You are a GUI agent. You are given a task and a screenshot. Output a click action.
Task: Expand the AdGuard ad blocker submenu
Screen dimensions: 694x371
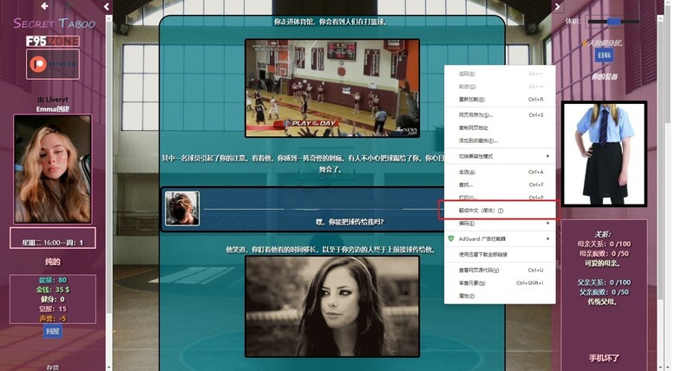[x=547, y=238]
